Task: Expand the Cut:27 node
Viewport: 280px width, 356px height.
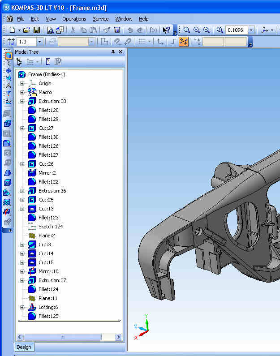Action: (x=22, y=128)
